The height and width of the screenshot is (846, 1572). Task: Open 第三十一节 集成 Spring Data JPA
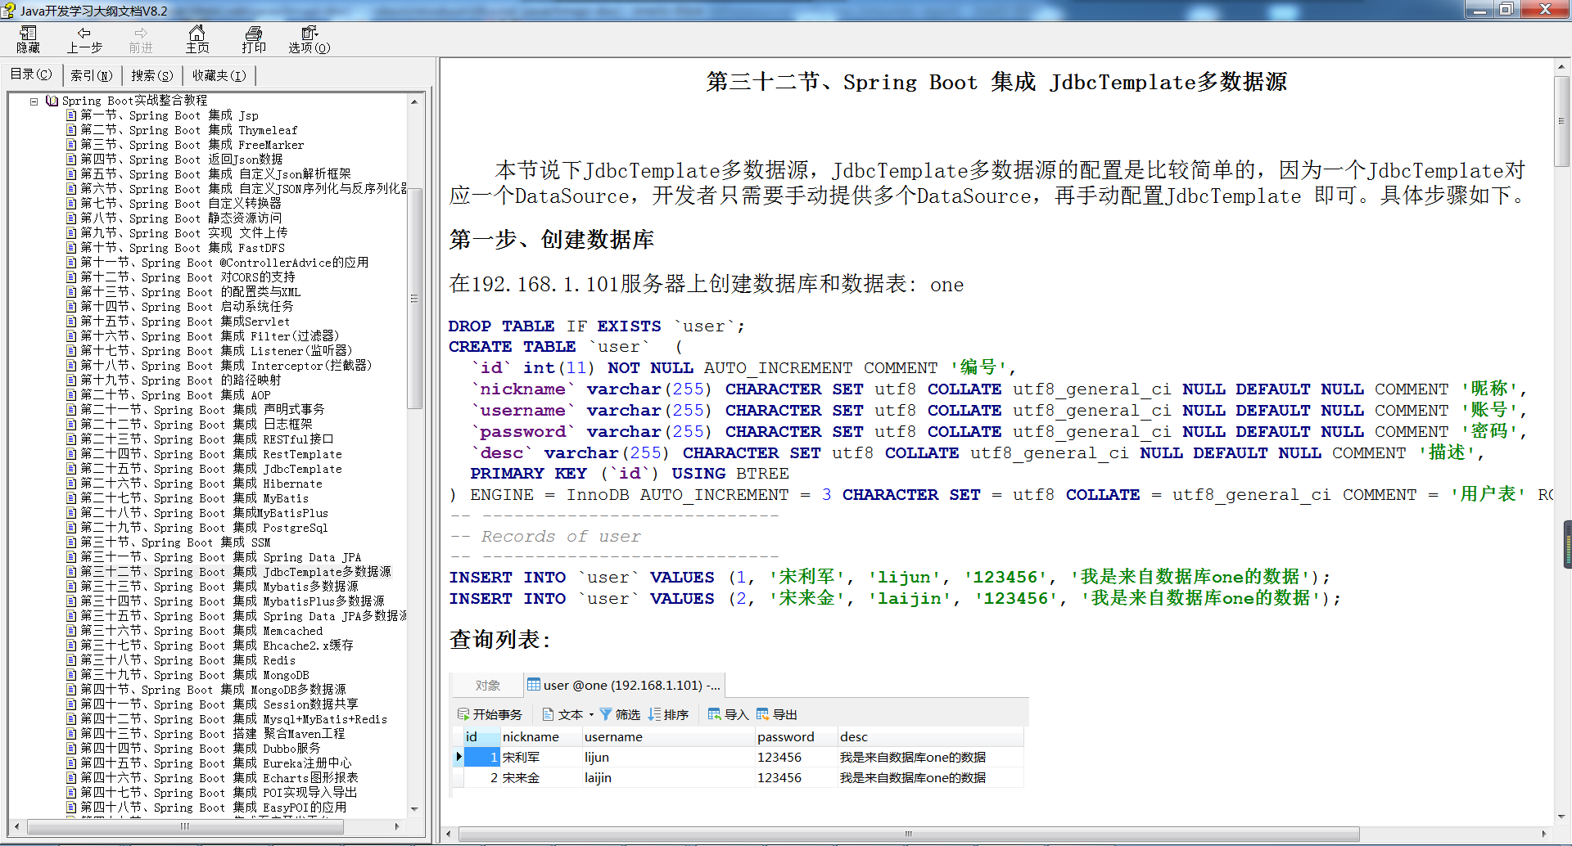coord(221,557)
